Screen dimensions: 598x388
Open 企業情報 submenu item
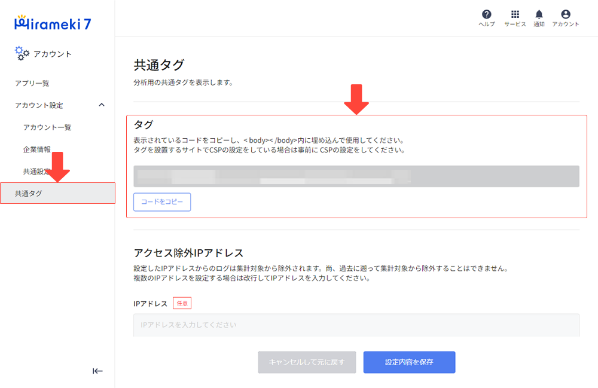tap(36, 149)
